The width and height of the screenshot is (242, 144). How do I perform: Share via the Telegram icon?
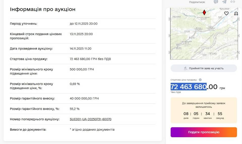(x=224, y=2)
